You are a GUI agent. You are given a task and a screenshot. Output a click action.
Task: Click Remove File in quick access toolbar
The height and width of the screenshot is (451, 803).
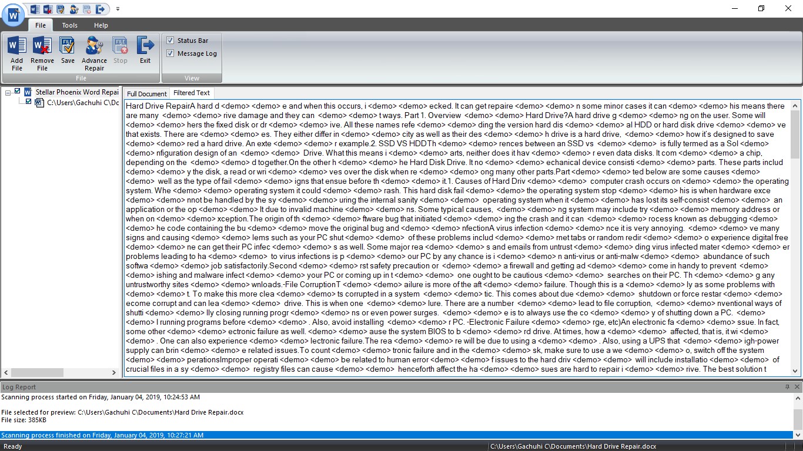(x=48, y=9)
